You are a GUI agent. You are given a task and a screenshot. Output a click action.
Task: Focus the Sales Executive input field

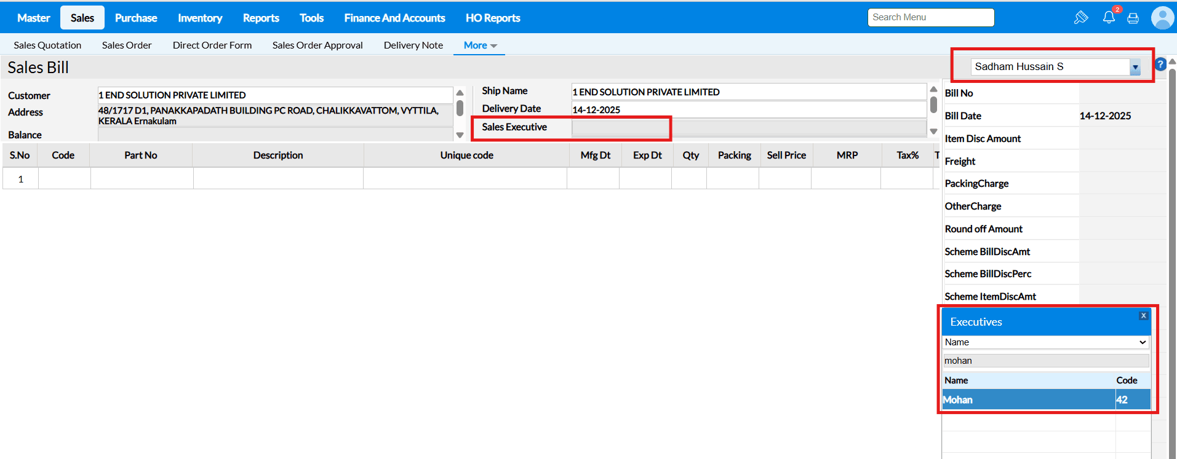620,128
